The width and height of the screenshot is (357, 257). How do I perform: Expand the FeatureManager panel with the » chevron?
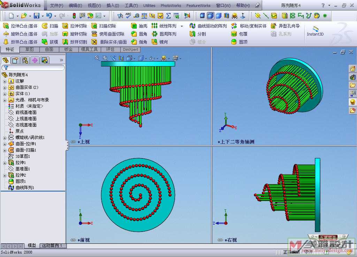(61, 60)
